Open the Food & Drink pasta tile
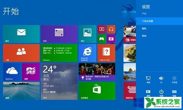 click(130, 53)
